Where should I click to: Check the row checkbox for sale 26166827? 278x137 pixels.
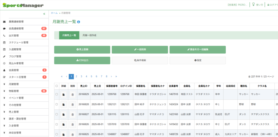56,114
